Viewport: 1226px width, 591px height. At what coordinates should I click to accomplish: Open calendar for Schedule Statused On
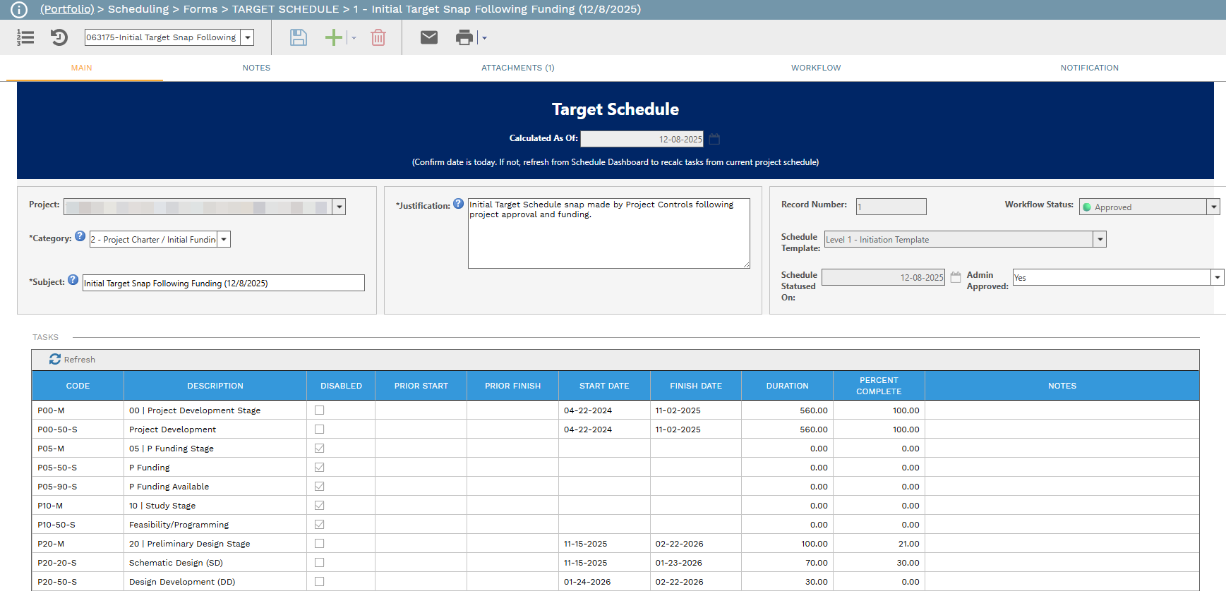coord(956,277)
